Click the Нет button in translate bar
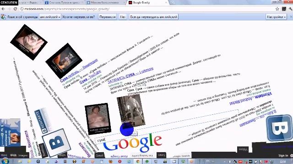The height and width of the screenshot is (164, 293). (123, 17)
